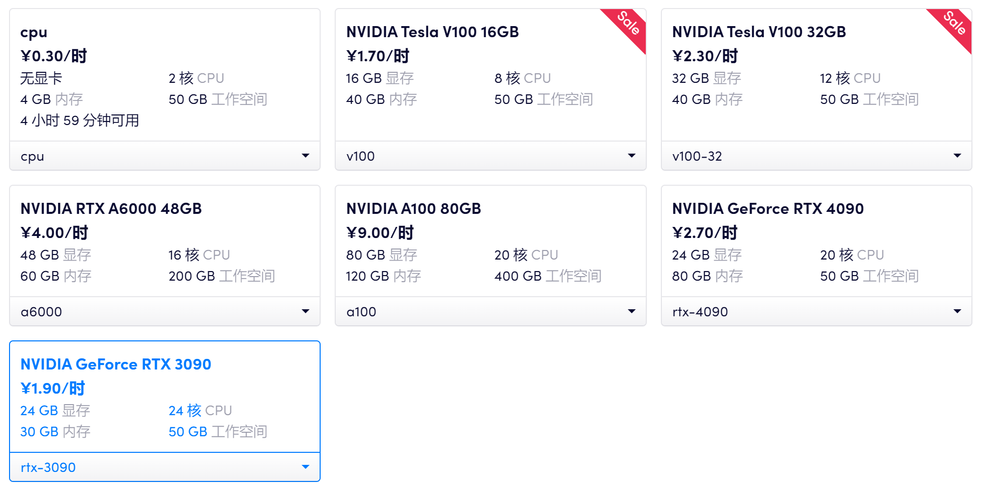Click the 60 GB 内存 spec

56,276
